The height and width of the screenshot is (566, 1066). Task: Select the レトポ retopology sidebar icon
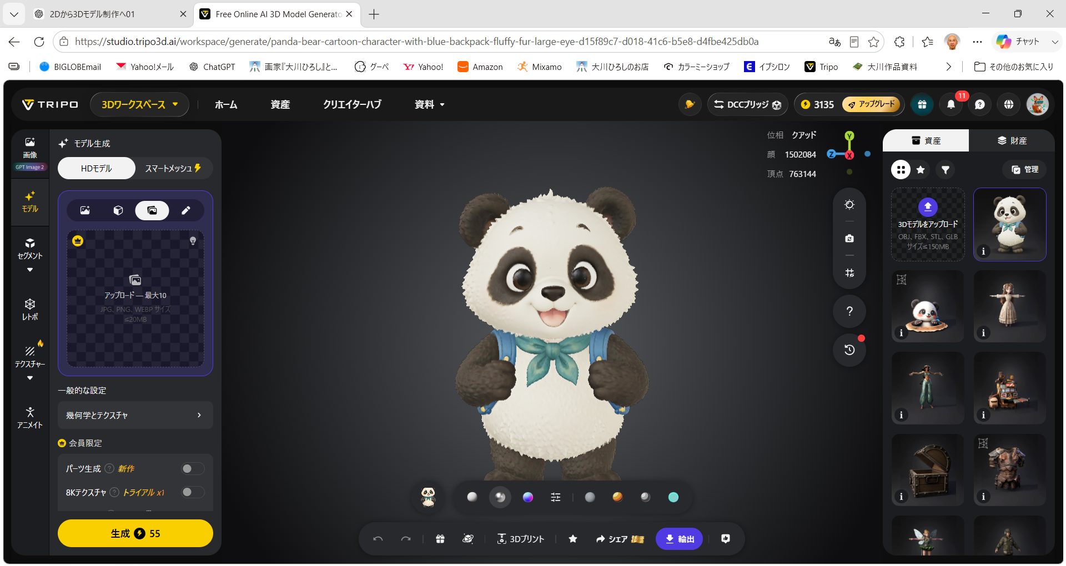30,310
